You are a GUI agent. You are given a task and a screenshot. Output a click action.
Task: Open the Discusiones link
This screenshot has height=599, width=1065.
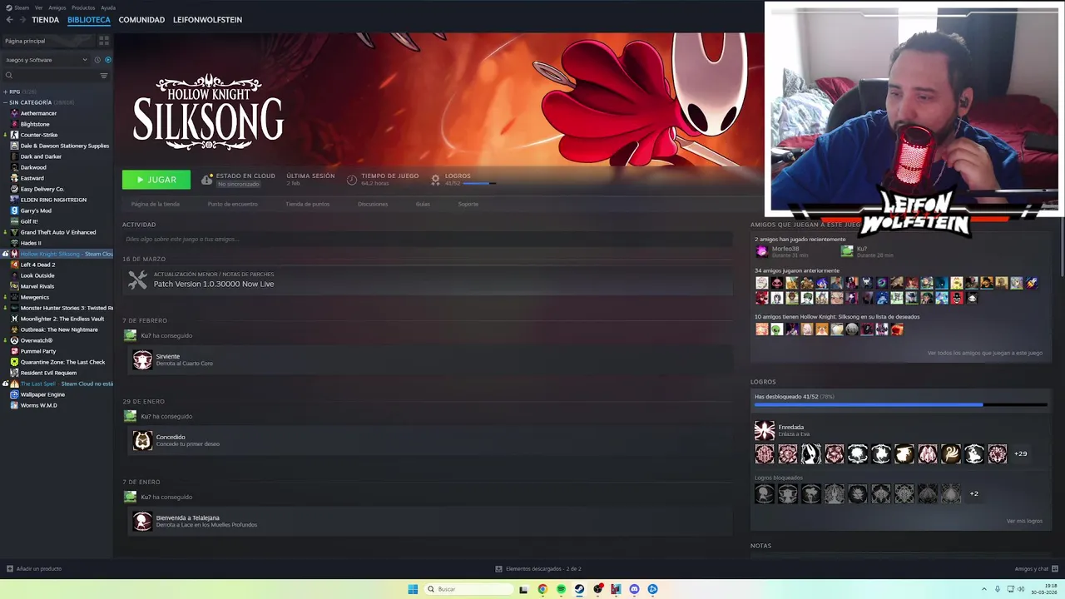pos(373,204)
